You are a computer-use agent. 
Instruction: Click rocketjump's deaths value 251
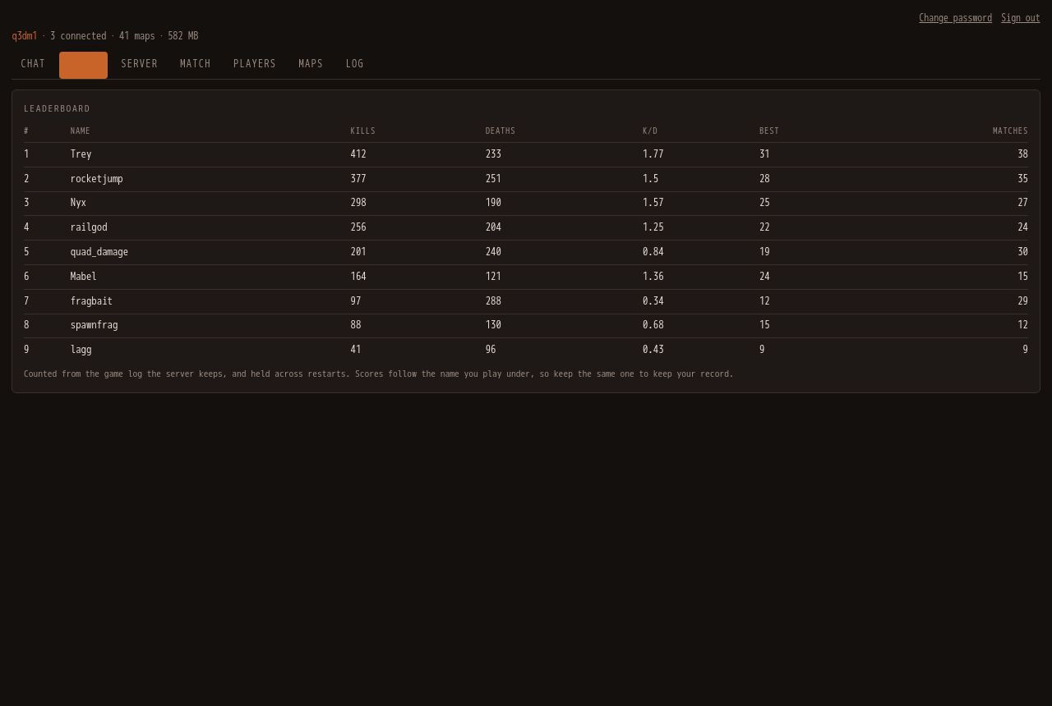(x=493, y=179)
